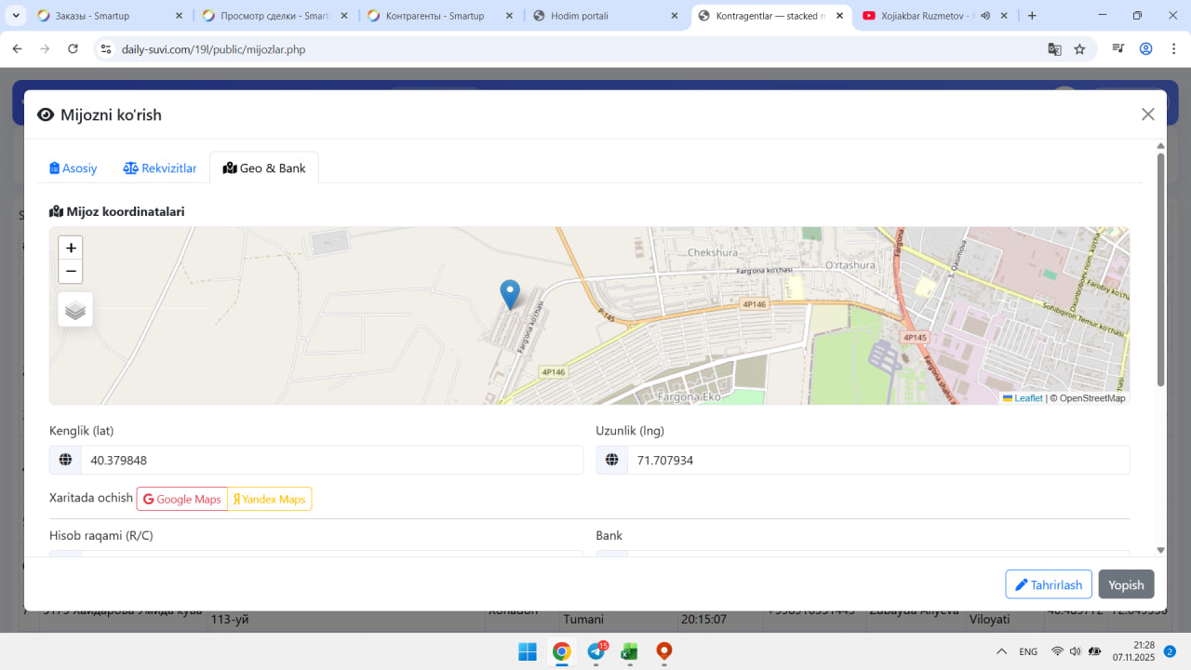Zoom in on the map
The image size is (1191, 670).
(71, 248)
